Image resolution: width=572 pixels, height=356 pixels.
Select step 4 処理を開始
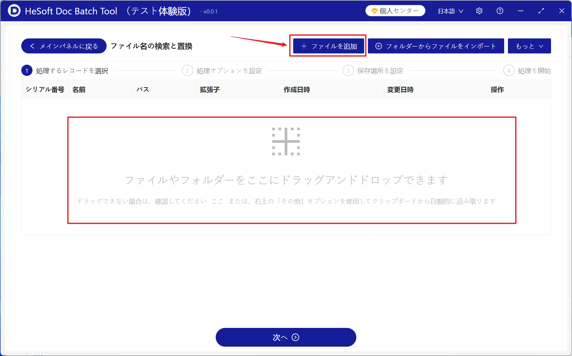(x=527, y=71)
